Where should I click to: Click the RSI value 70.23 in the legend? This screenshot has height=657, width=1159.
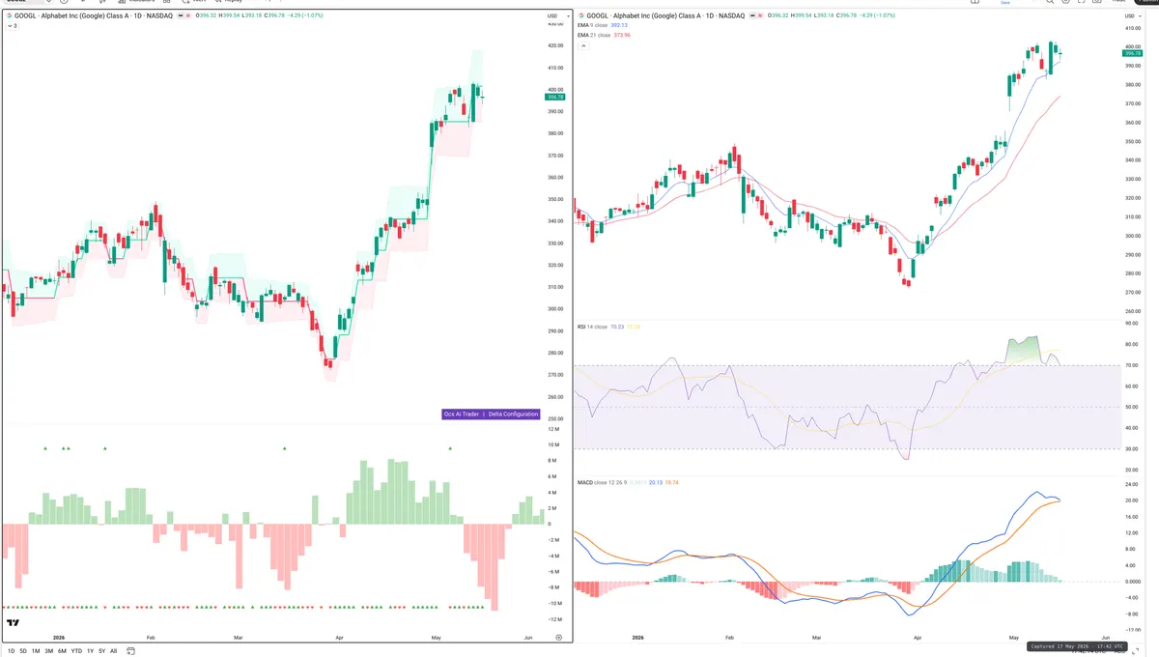[618, 327]
